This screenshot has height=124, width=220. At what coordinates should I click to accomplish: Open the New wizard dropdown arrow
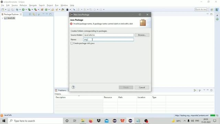[5, 10]
